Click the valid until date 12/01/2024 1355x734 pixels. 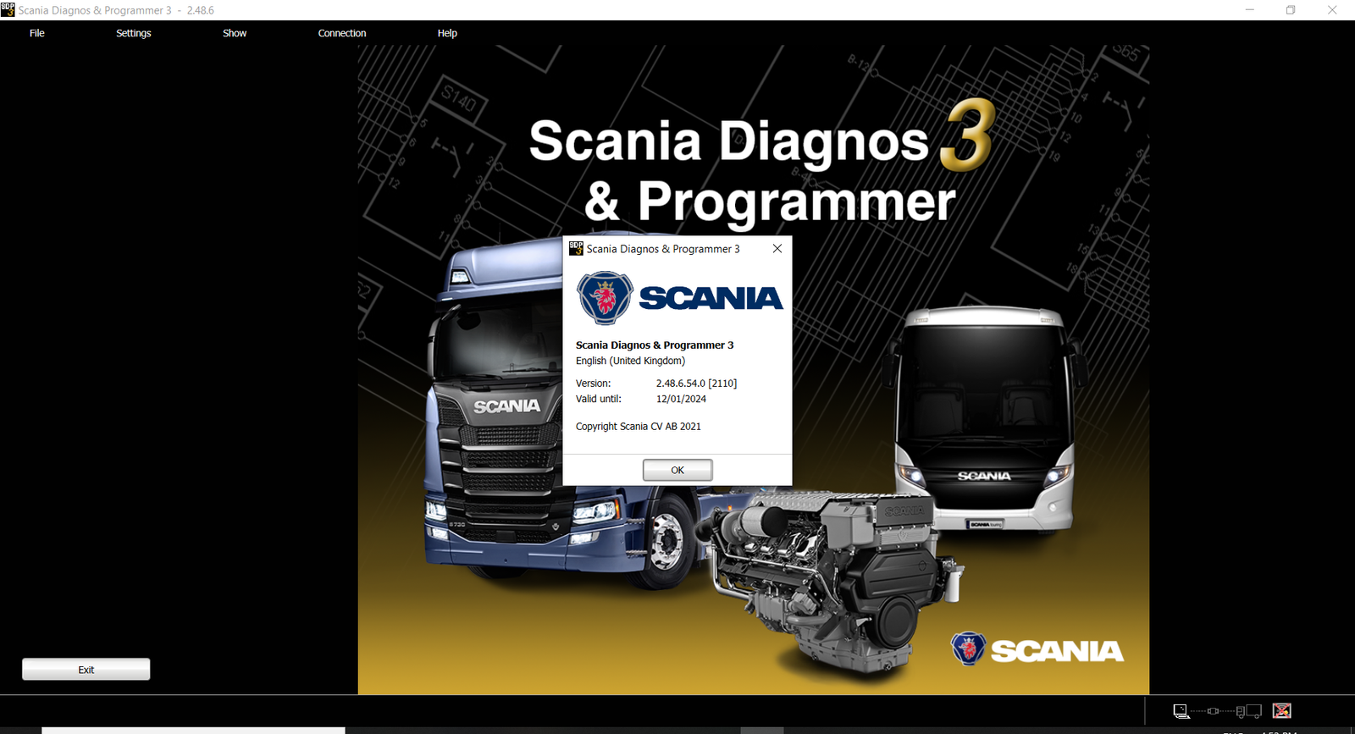click(x=681, y=399)
